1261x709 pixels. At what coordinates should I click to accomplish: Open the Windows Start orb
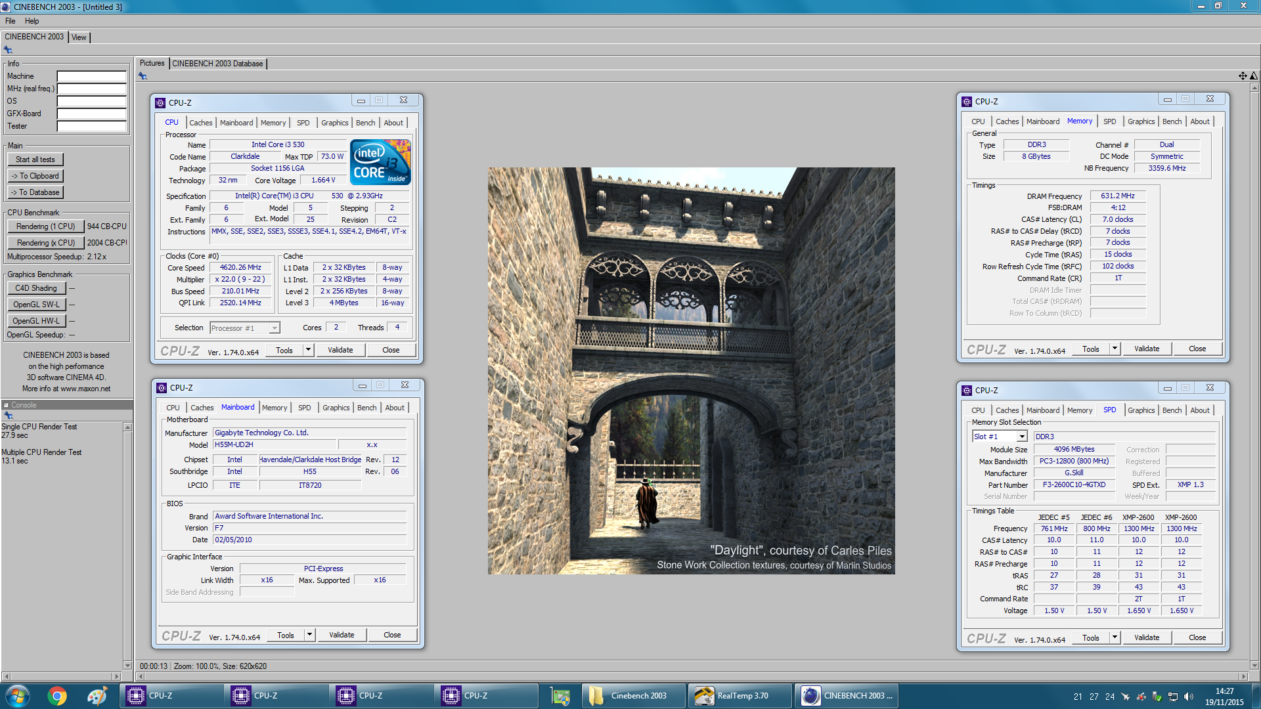18,696
